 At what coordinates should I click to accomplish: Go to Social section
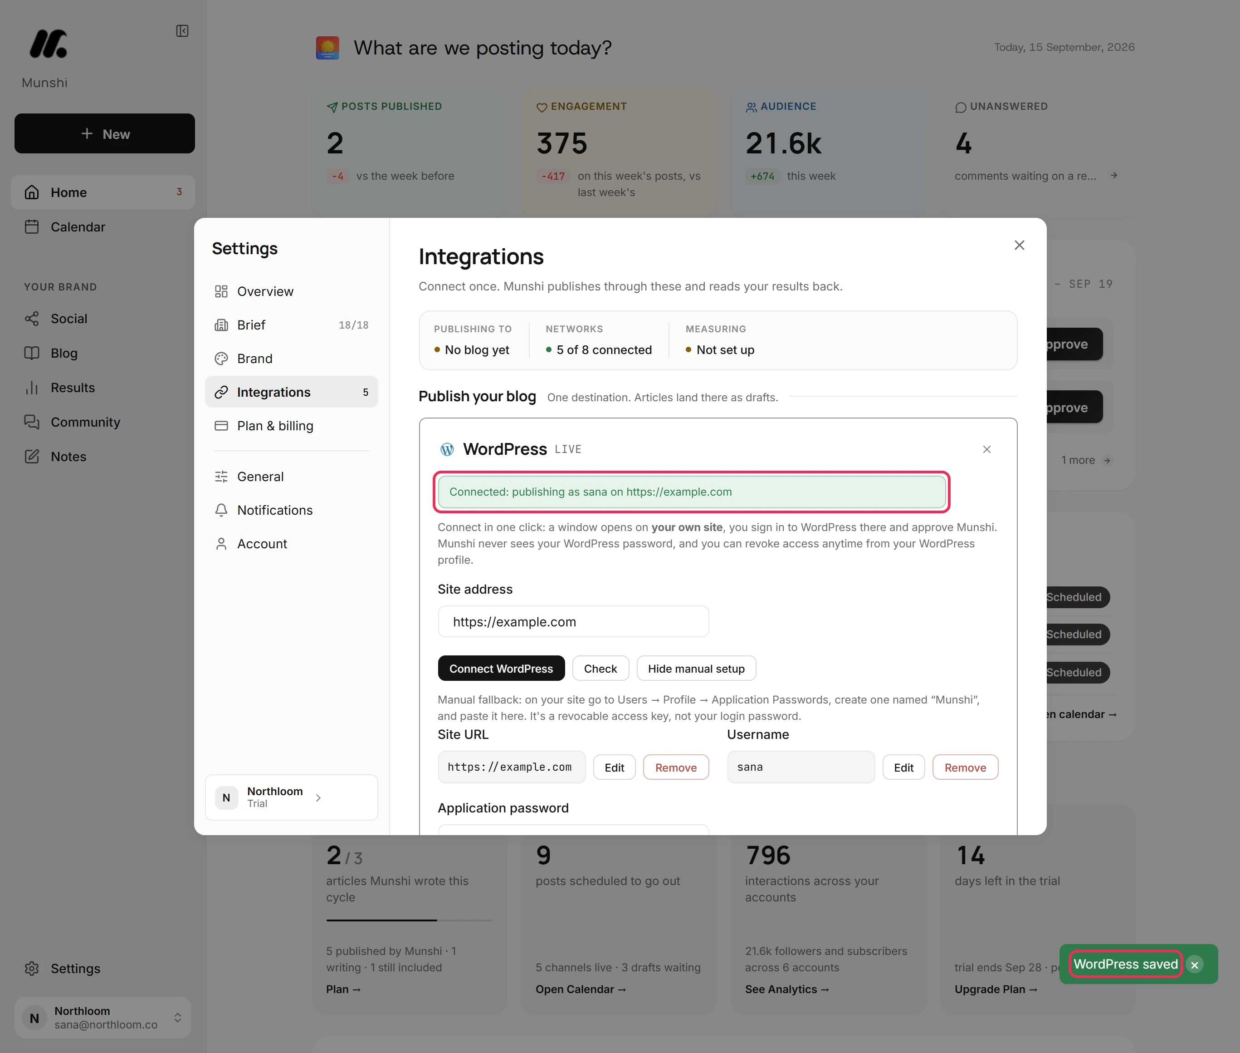click(103, 319)
